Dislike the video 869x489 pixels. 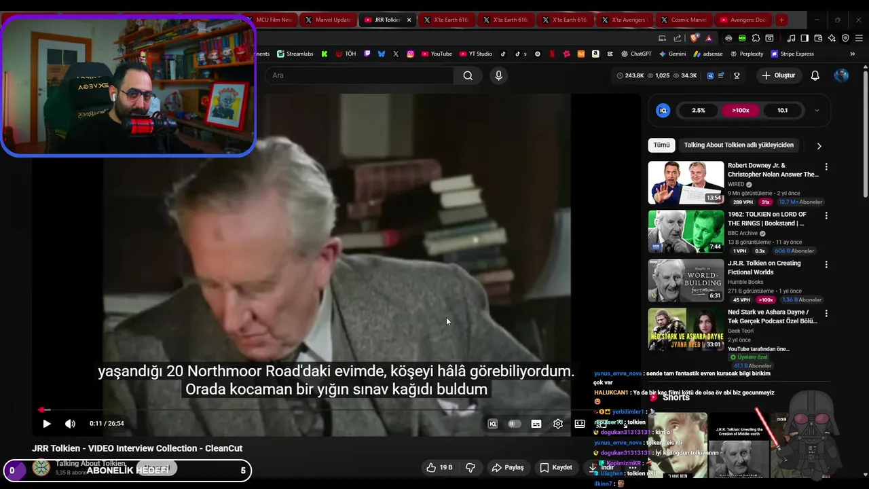tap(470, 467)
